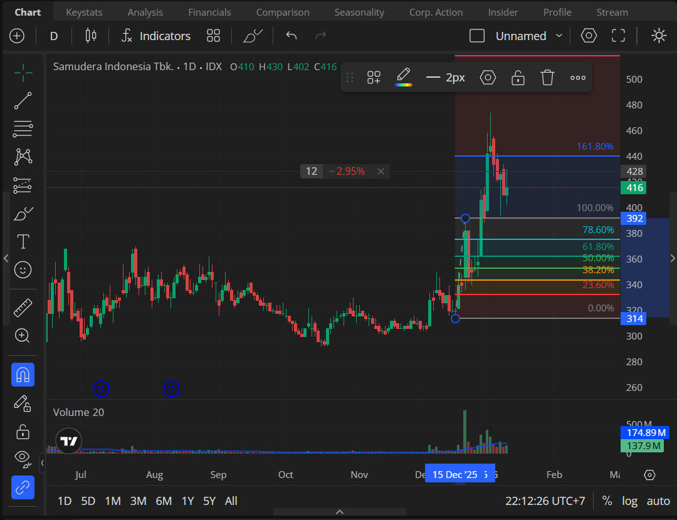Toggle magnet snap mode
677x520 pixels.
(x=23, y=375)
